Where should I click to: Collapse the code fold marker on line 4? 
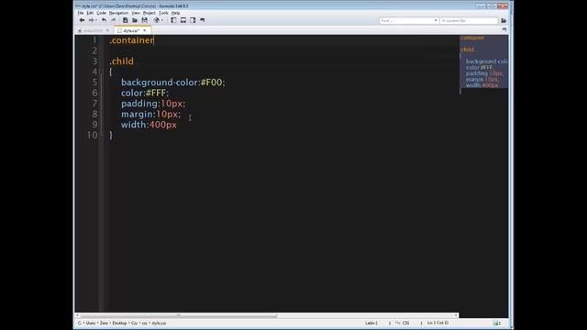click(102, 71)
